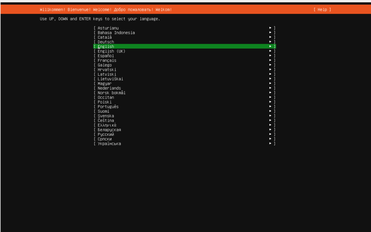The image size is (371, 232).
Task: Select Bahasa Indonesia language
Action: (x=116, y=33)
